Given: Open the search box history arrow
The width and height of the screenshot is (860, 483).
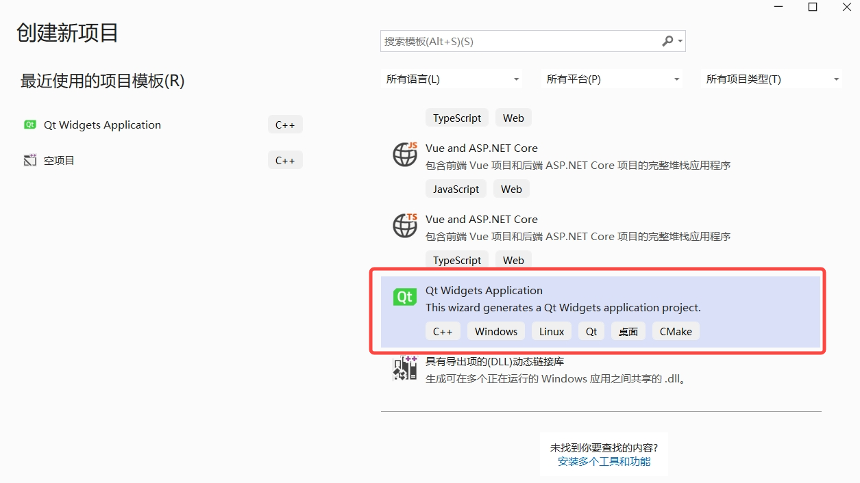Looking at the screenshot, I should point(679,41).
